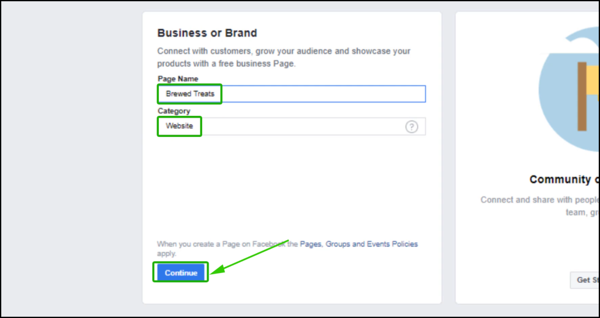Click the partially visible Get Started button
This screenshot has width=600, height=318.
coord(585,280)
